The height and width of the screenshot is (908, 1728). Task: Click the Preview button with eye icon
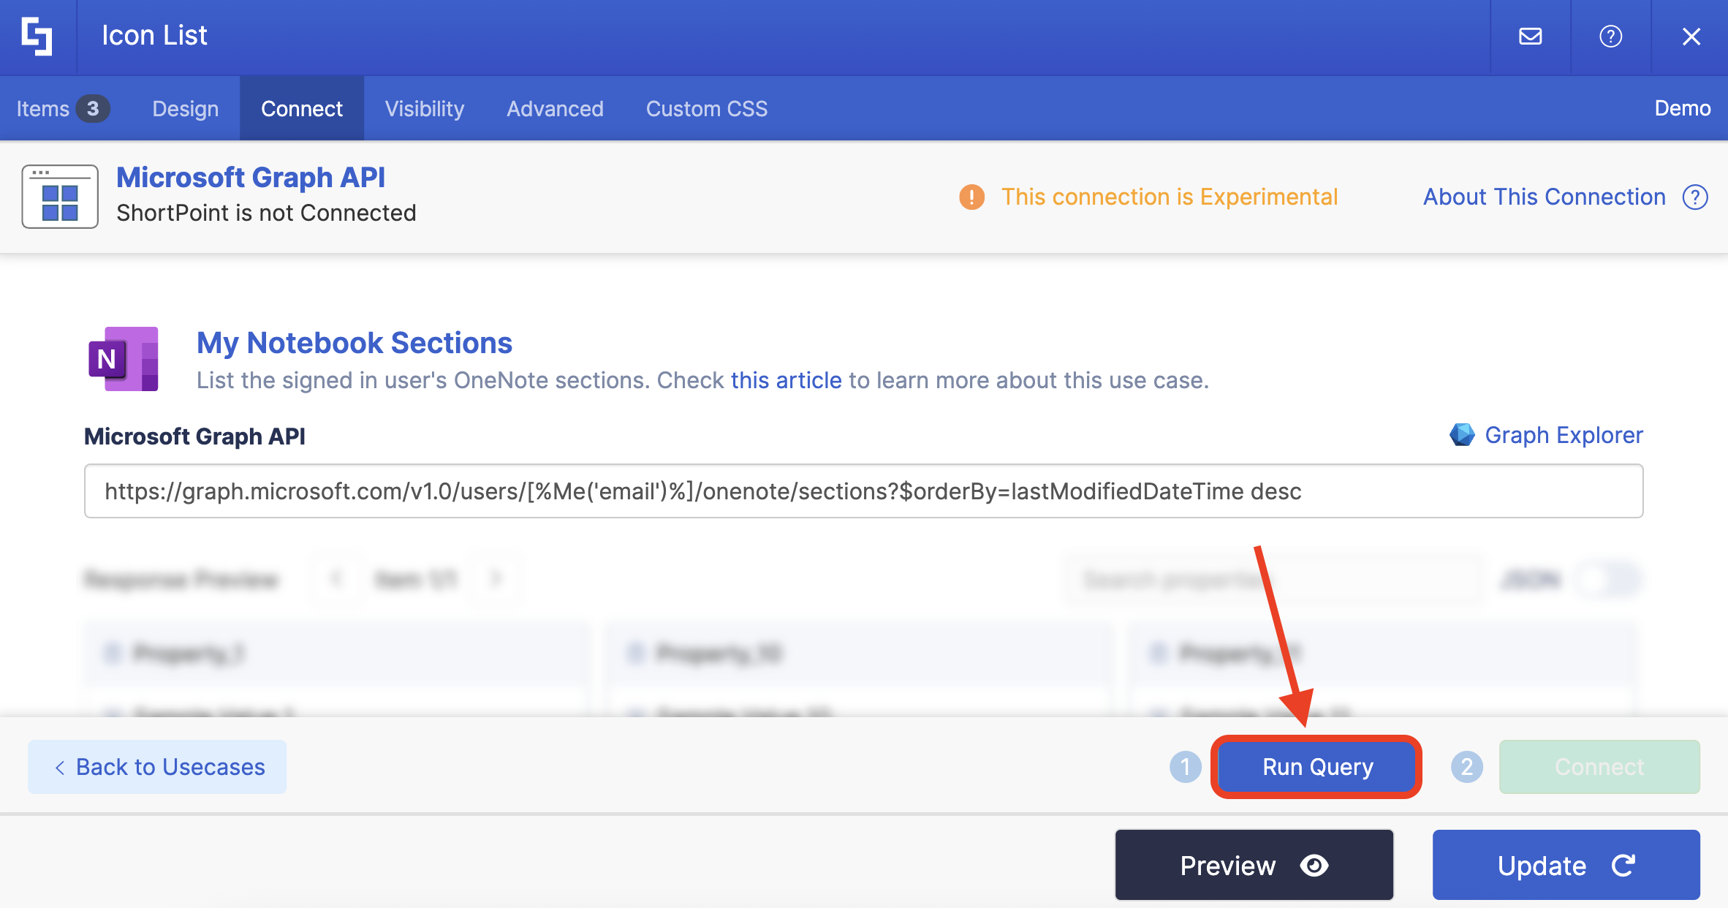[1254, 866]
